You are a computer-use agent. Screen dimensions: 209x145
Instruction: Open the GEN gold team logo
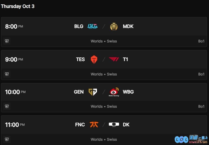coord(93,92)
